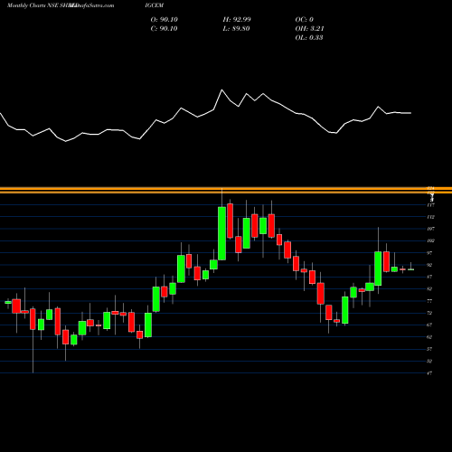Screen dimensions: 452x452
Task: Click the '62' price axis label
Action: point(429,337)
